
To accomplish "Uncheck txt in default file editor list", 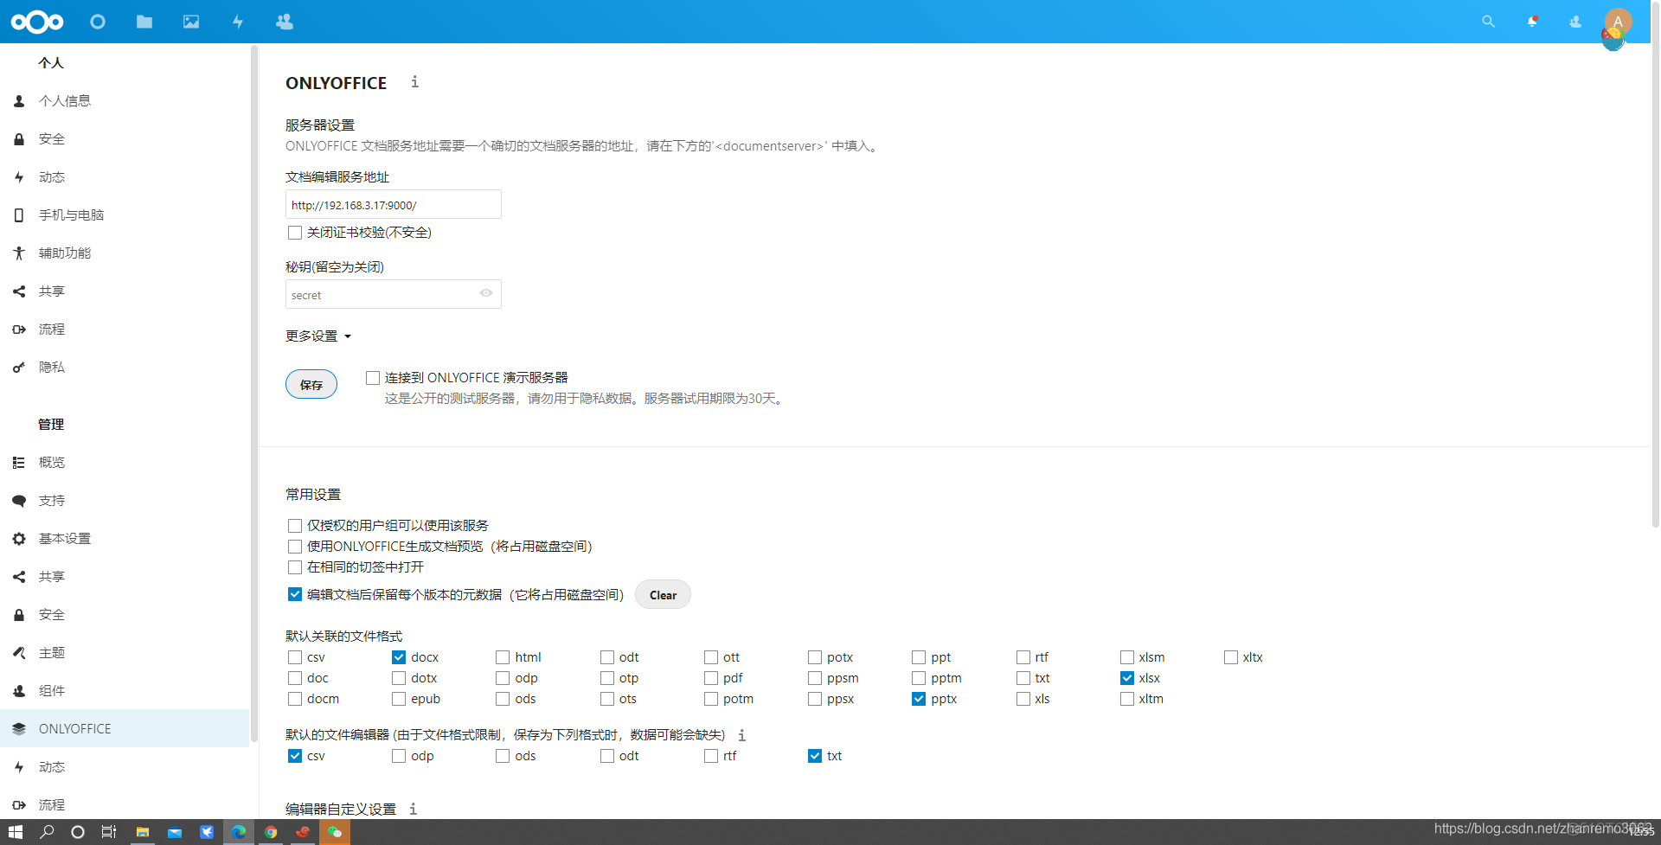I will [x=815, y=756].
